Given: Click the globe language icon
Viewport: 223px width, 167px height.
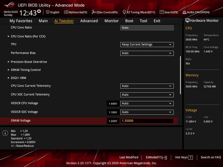Looking at the screenshot, I should pos(48,12).
